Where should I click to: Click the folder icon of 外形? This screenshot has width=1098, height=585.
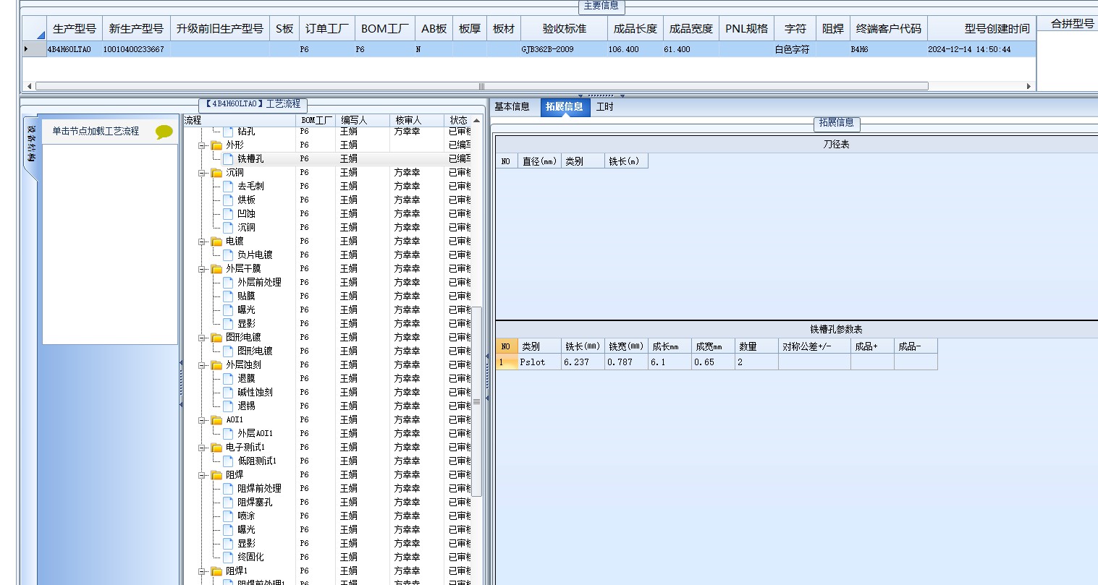[216, 145]
